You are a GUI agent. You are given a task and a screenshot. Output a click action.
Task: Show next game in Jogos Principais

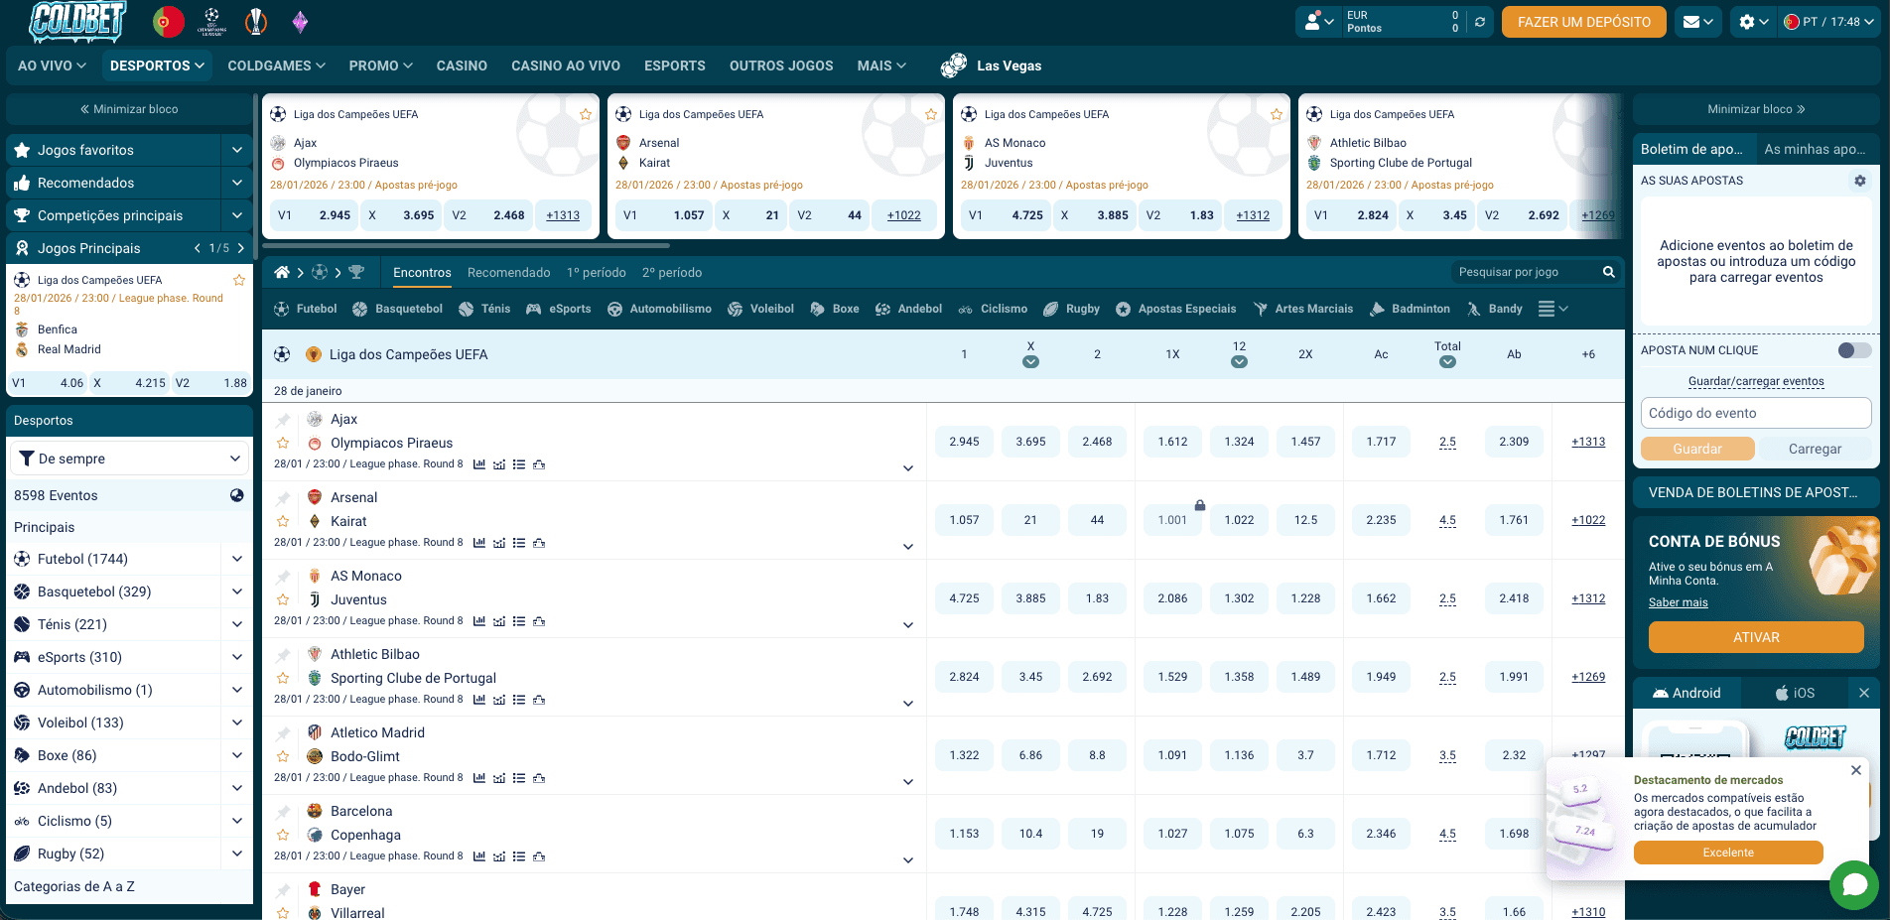point(241,248)
